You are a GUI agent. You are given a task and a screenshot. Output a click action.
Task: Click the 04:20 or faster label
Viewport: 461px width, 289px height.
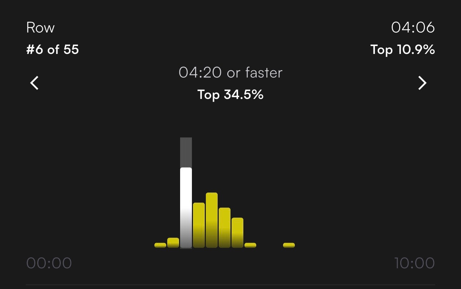point(230,73)
